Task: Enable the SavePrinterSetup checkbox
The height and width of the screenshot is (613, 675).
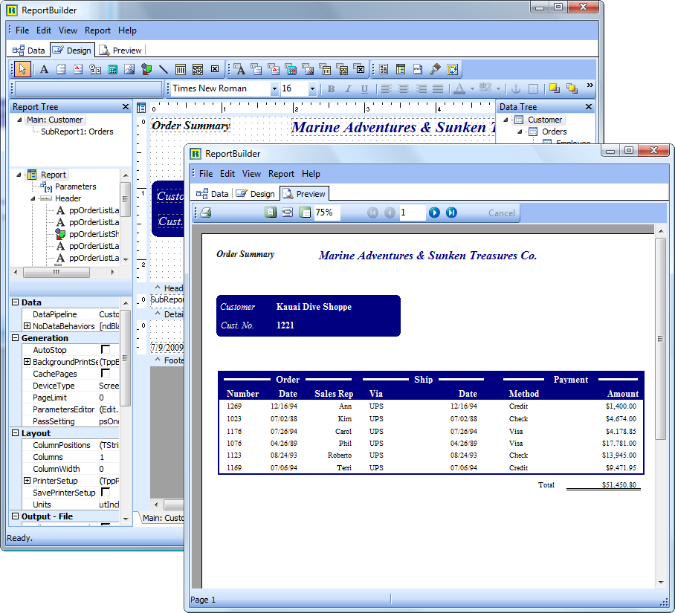Action: (x=105, y=492)
